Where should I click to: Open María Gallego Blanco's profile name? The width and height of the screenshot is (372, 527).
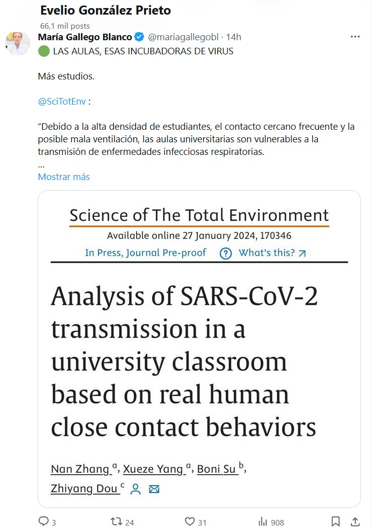85,37
